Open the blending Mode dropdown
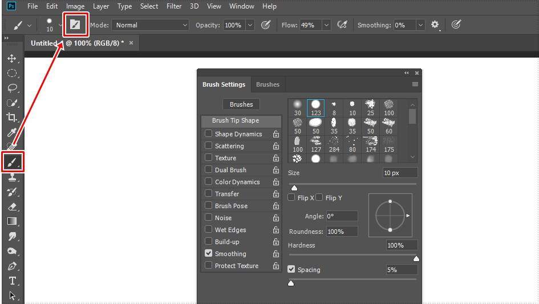The height and width of the screenshot is (304, 539). click(150, 25)
